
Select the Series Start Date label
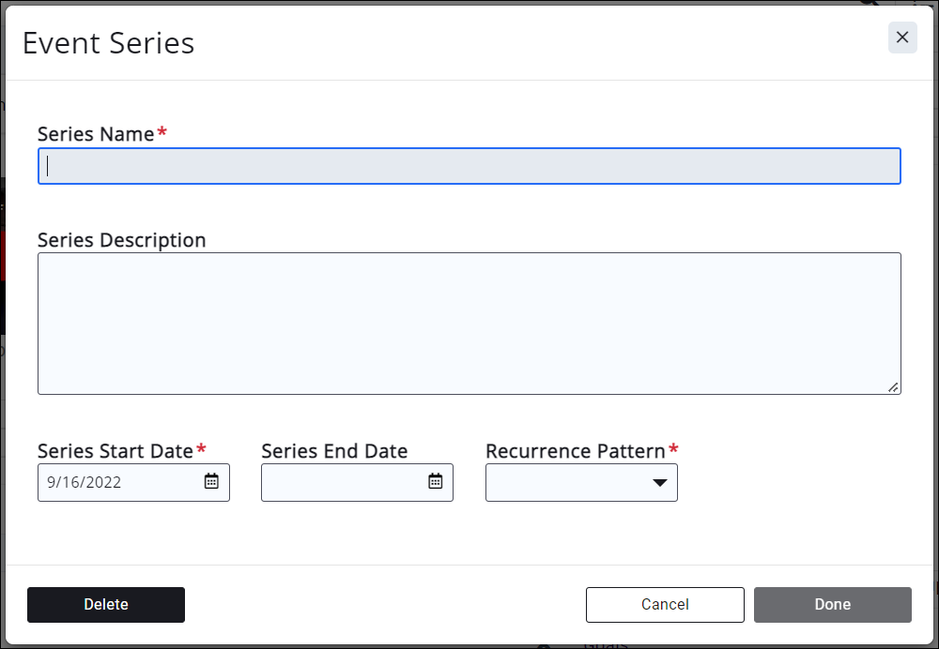[115, 451]
